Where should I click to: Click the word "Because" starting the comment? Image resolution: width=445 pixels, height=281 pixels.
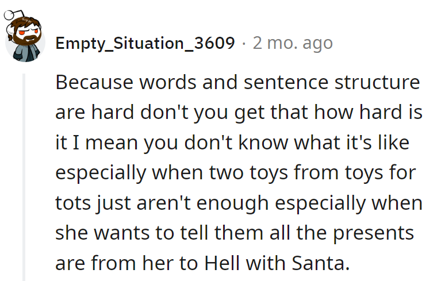[92, 82]
